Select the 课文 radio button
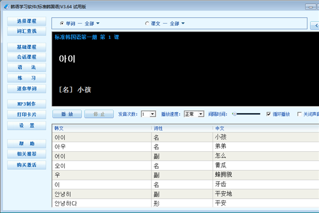This screenshot has height=213, width=319. (x=147, y=23)
